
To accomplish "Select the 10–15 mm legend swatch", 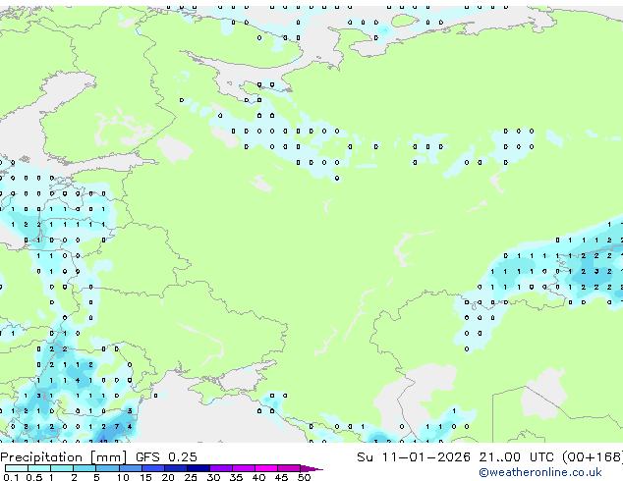I will (x=130, y=468).
